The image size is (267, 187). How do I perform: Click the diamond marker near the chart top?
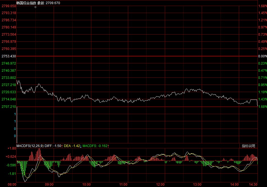pos(35,7)
